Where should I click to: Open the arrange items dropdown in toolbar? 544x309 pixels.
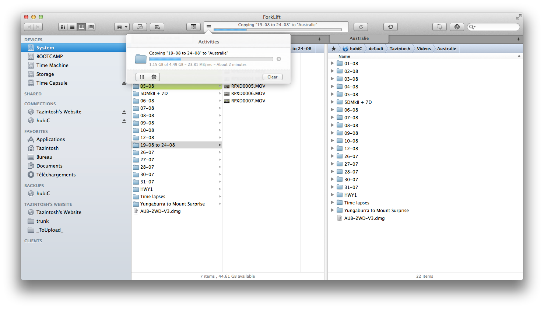pos(122,27)
